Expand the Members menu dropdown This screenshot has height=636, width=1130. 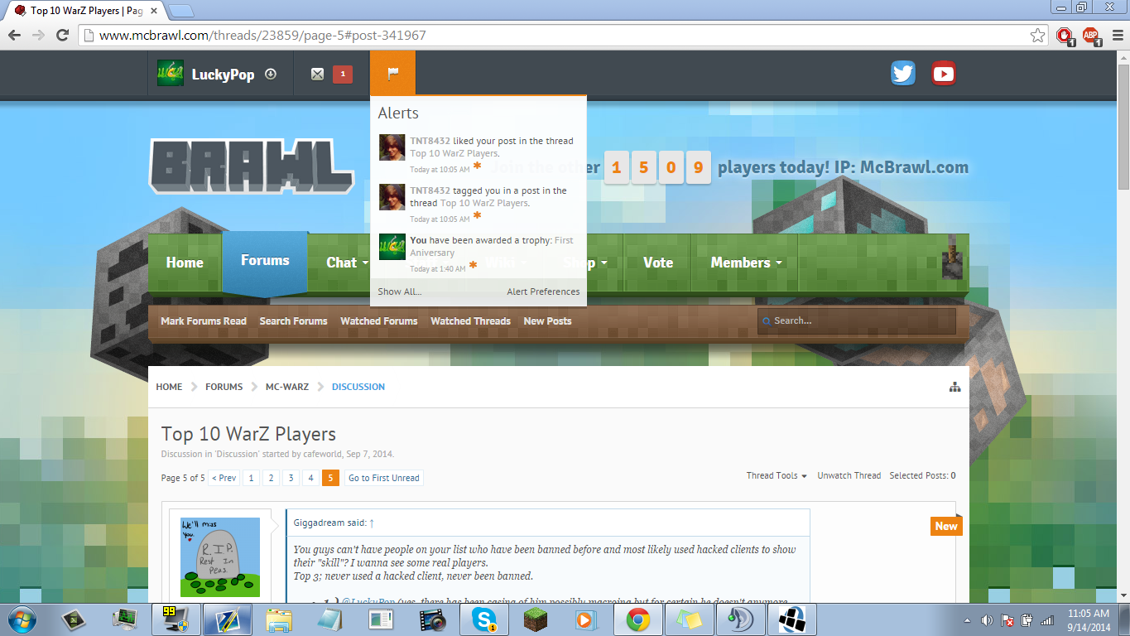[779, 263]
